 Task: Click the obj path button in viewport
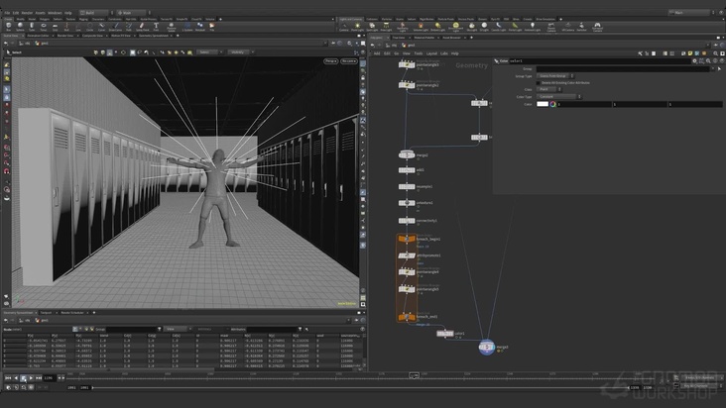[x=26, y=43]
